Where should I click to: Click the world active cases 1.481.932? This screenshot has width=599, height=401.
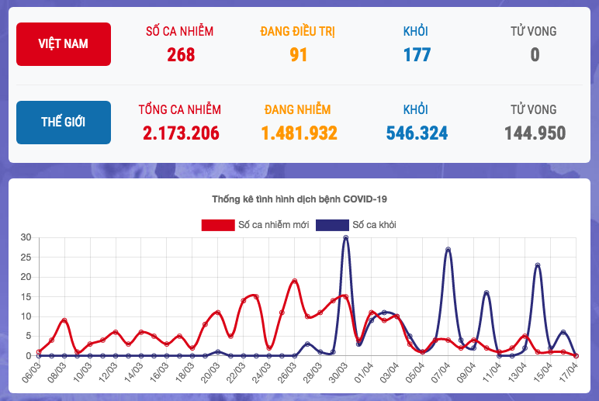pos(299,133)
